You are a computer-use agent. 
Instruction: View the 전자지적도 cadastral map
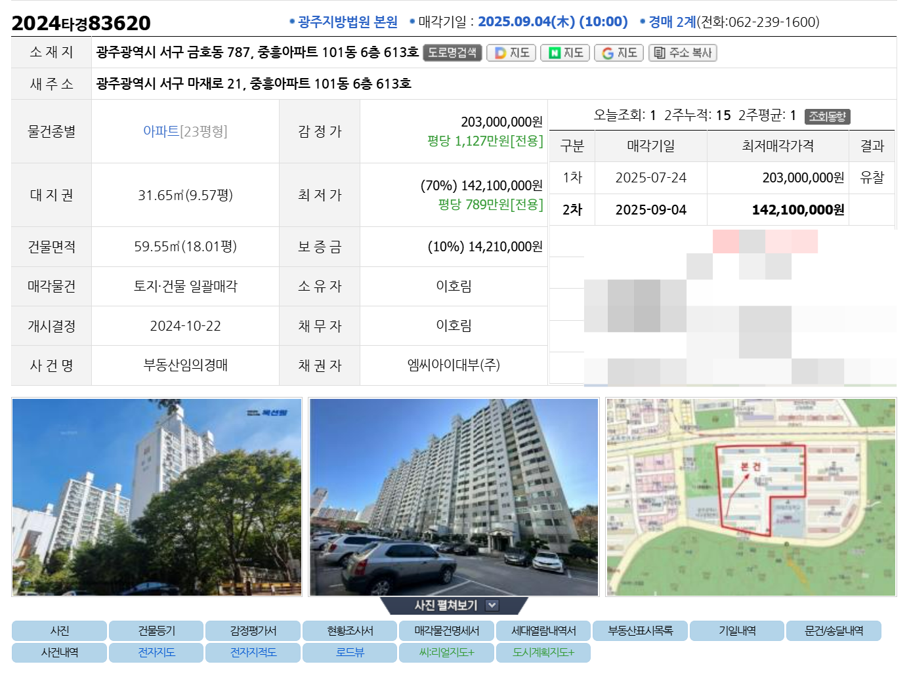click(253, 652)
